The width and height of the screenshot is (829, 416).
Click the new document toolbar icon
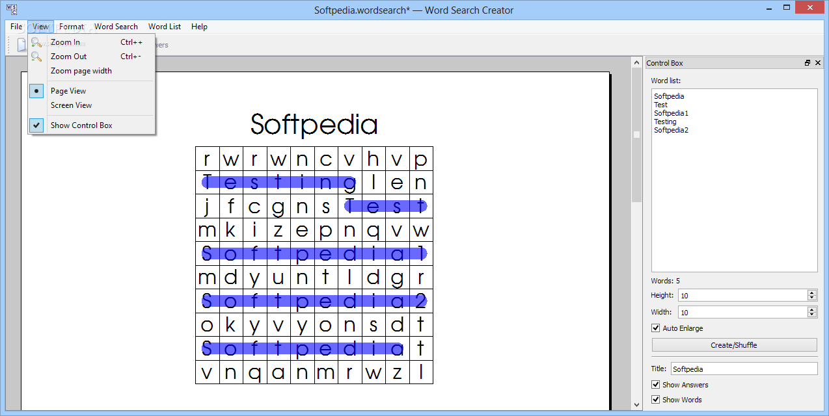coord(21,45)
